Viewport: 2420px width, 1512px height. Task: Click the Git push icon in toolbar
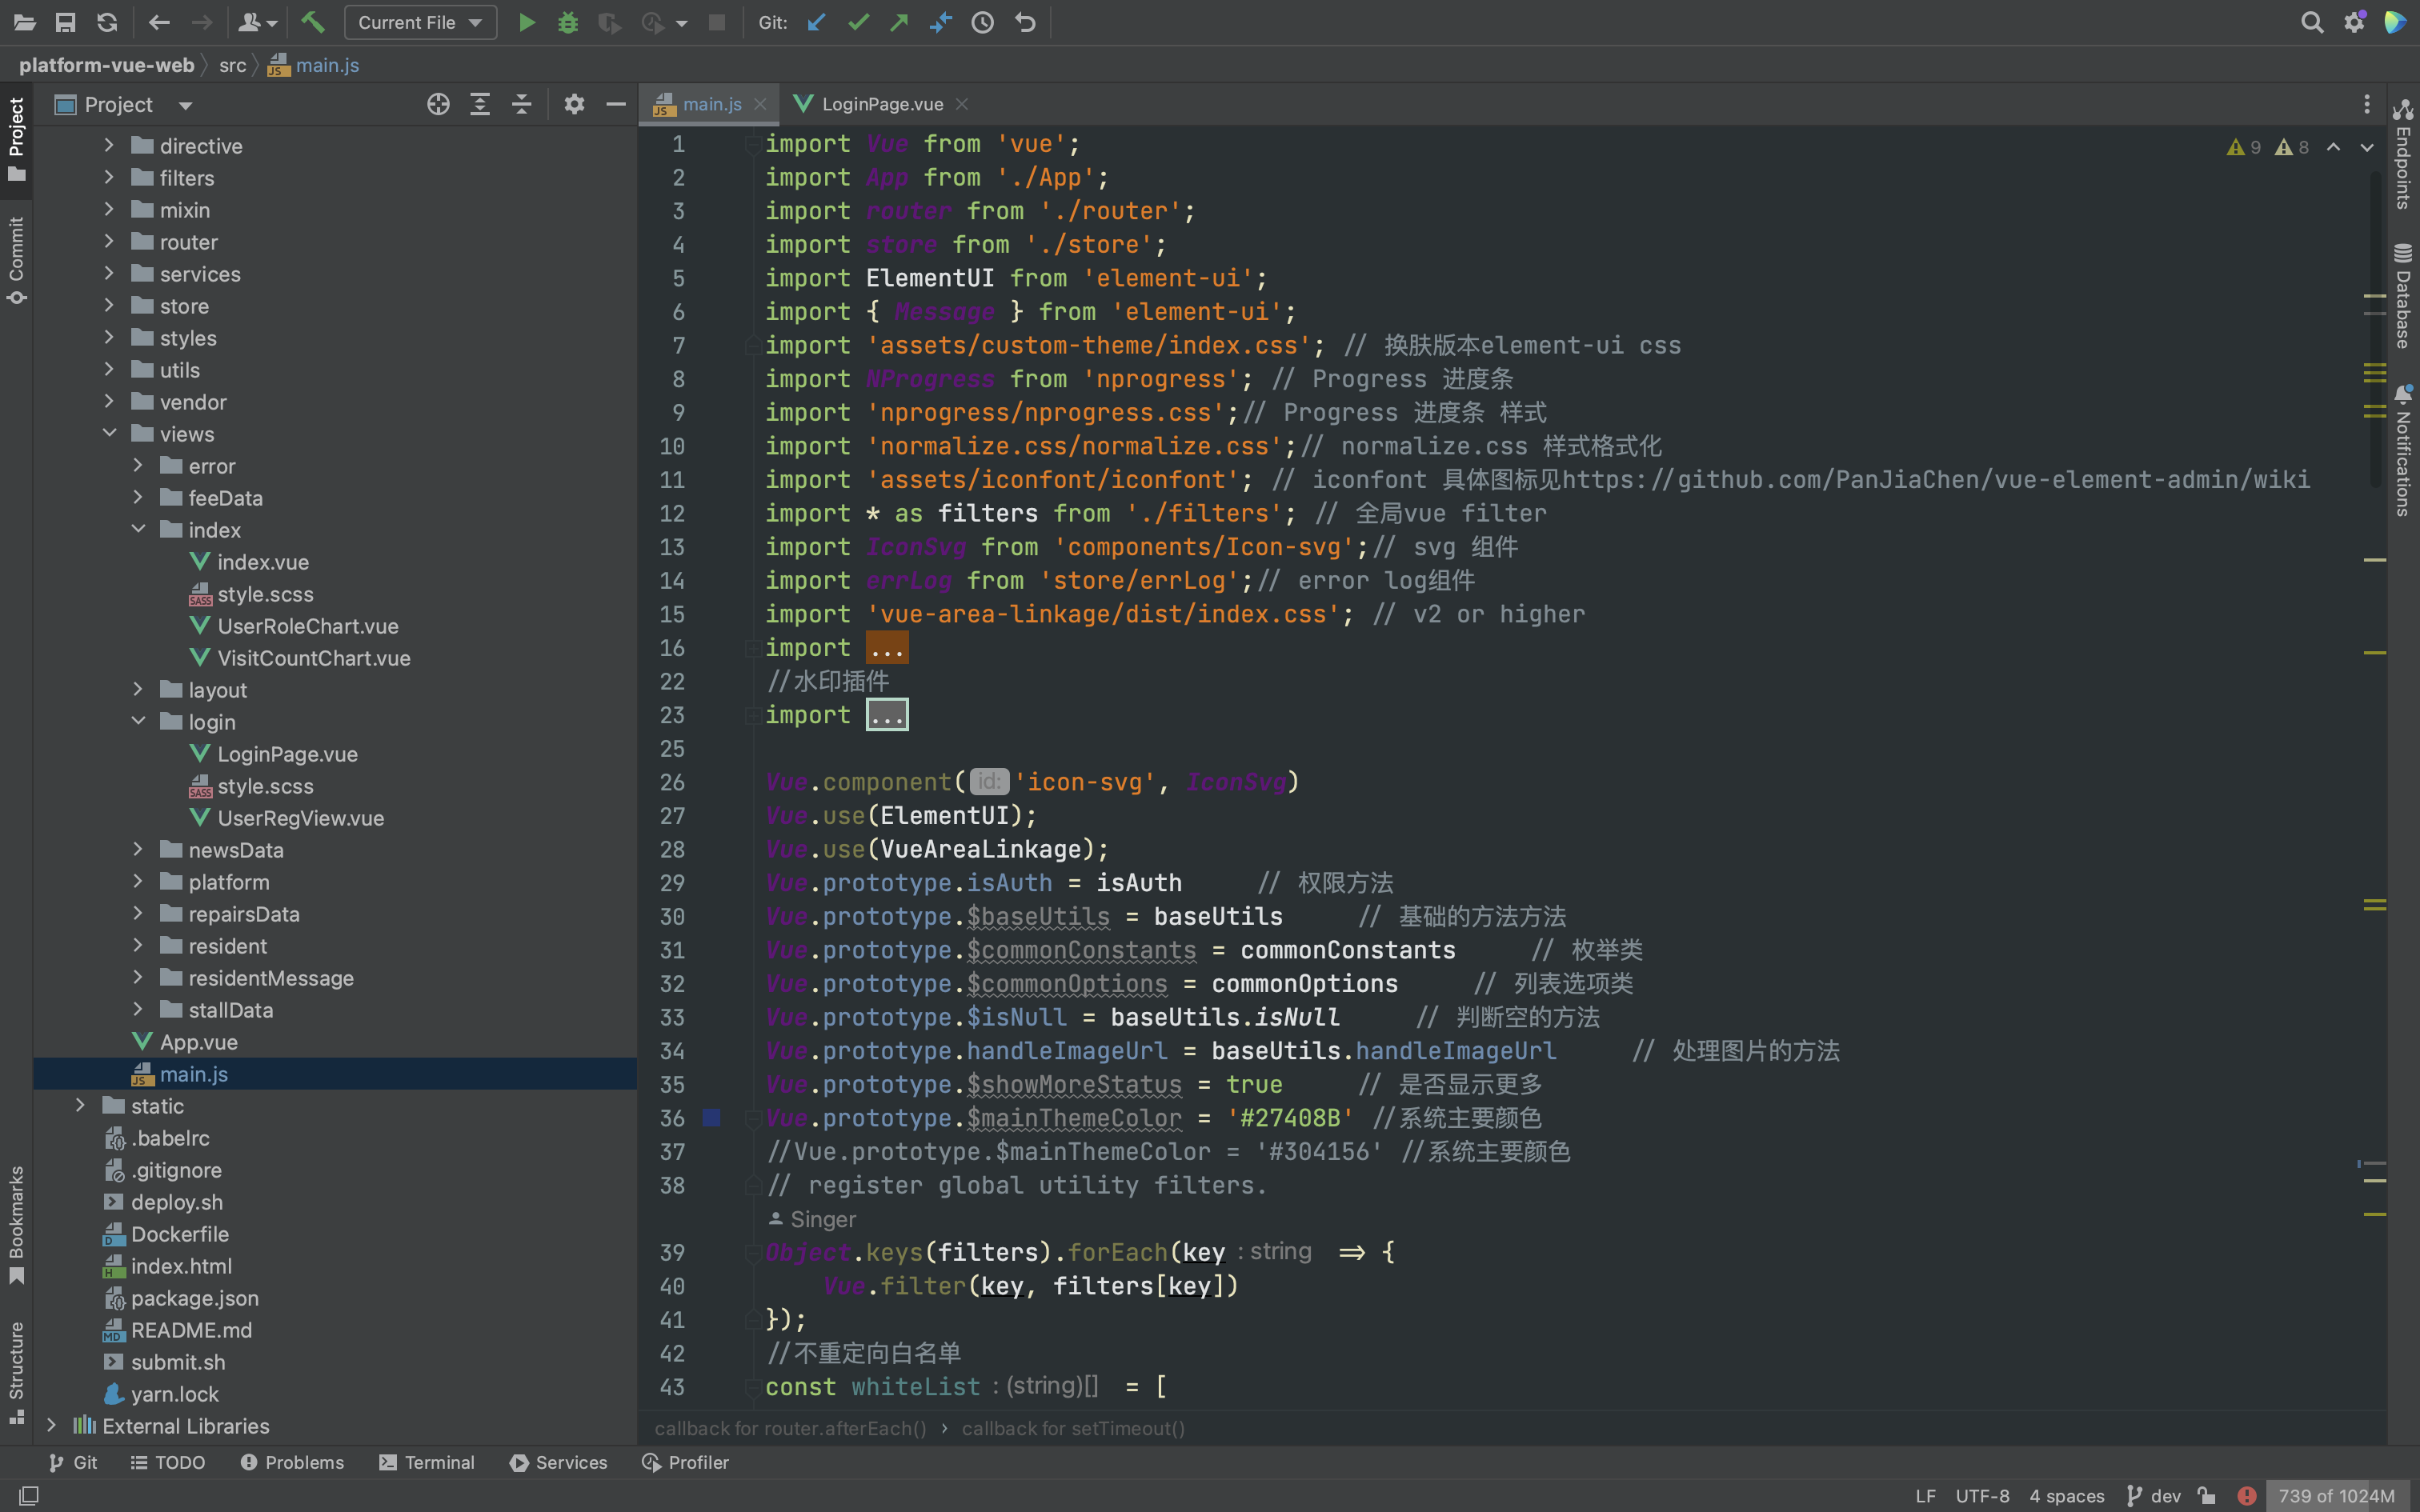click(x=899, y=21)
